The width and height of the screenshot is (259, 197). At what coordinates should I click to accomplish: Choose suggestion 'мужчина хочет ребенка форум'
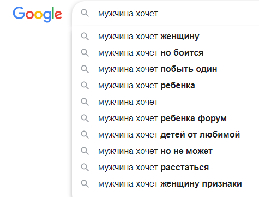pos(166,118)
